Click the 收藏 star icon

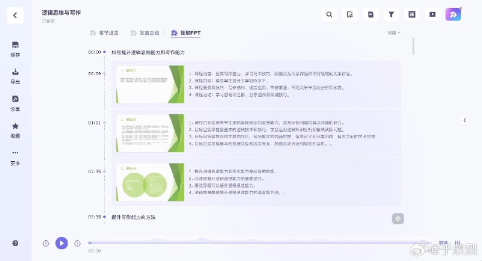pos(16,126)
